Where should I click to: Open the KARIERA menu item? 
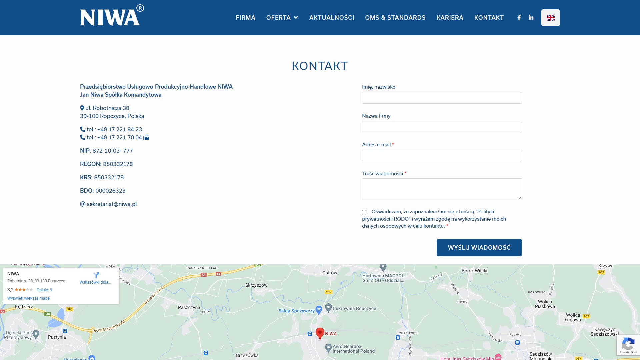click(450, 18)
